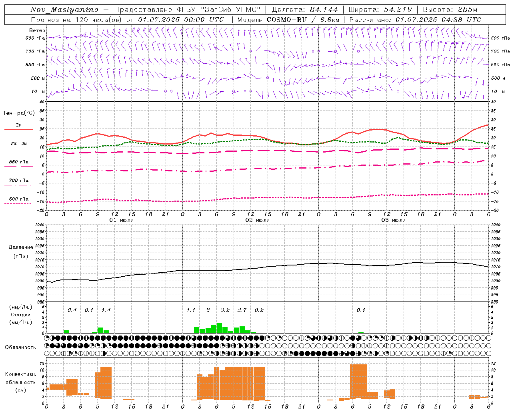Click the Широта: 54.219 value
This screenshot has width=512, height=410.
point(380,10)
